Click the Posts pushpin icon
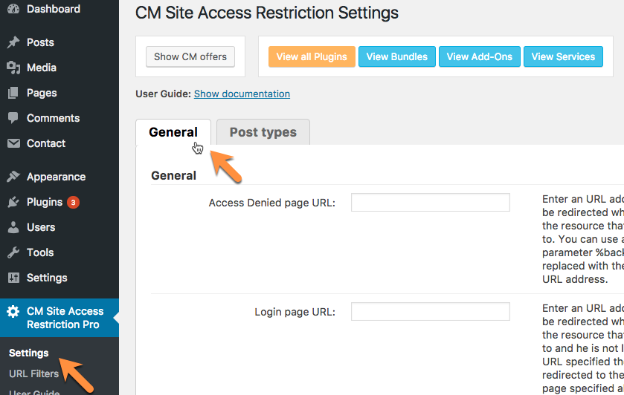Screen dimensions: 624x395 pos(13,42)
